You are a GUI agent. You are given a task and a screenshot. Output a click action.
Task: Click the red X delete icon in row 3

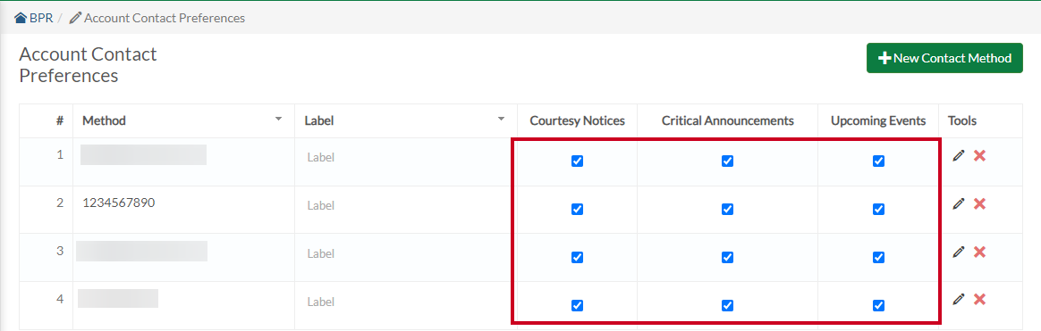979,252
